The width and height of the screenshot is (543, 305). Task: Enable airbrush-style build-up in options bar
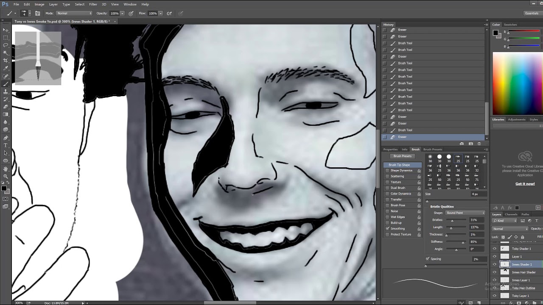pos(169,13)
